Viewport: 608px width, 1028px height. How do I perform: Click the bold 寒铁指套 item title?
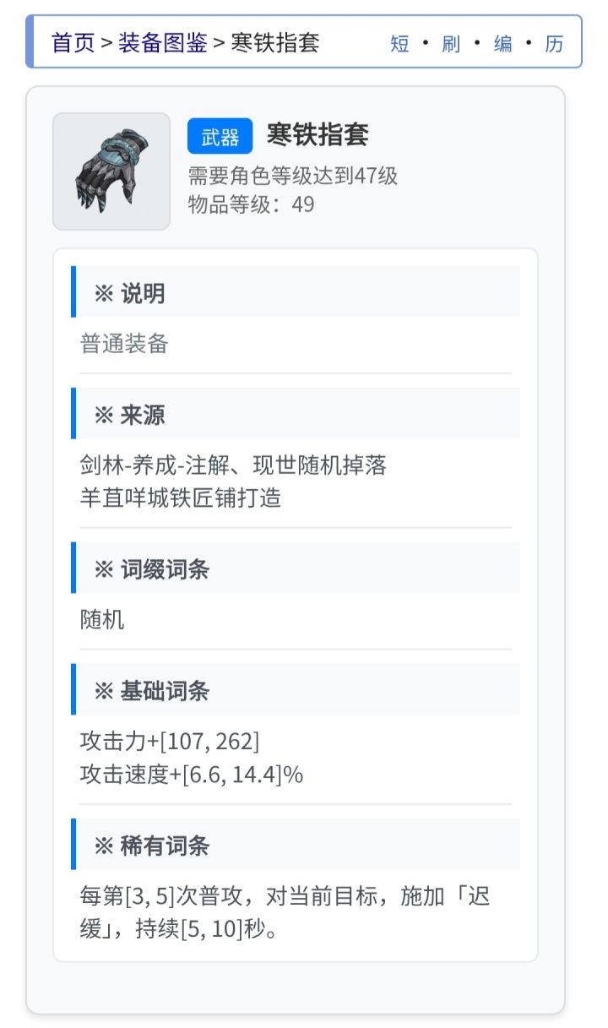pos(318,135)
